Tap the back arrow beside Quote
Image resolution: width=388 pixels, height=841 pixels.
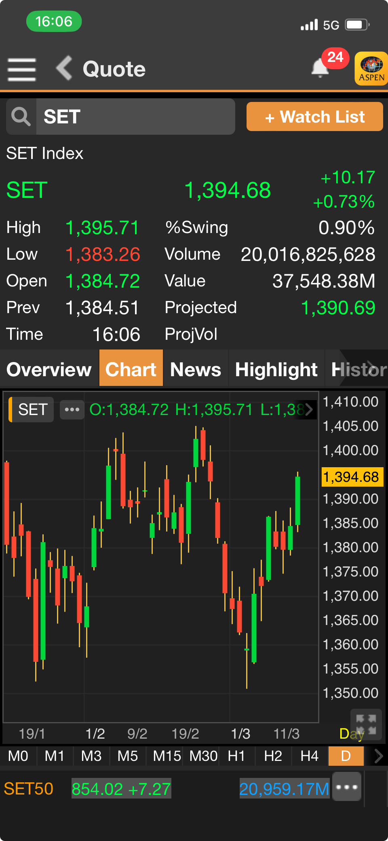point(64,68)
